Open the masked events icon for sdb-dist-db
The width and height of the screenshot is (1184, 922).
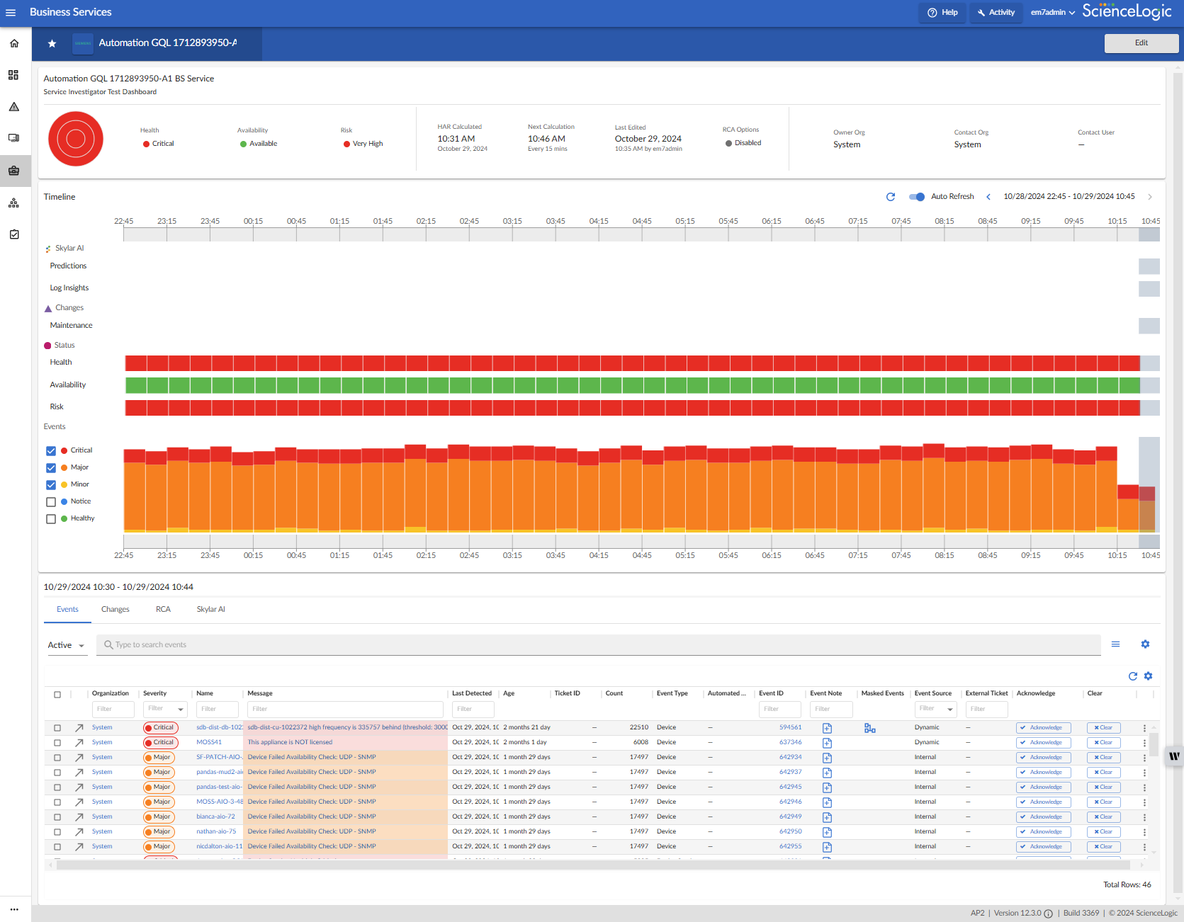point(869,728)
